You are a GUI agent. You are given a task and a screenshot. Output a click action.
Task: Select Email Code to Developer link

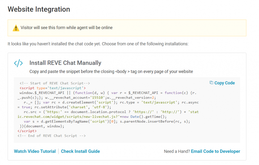(215, 151)
